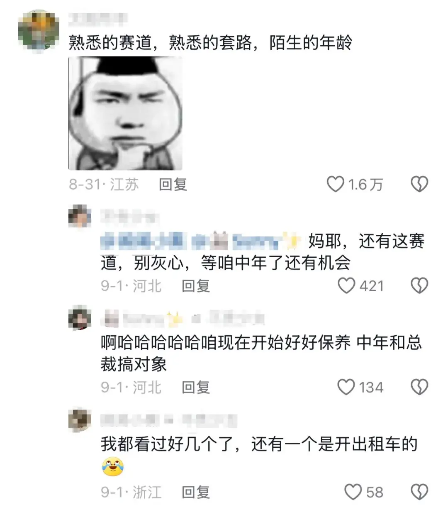Open the thinking-face meme image

click(x=125, y=113)
